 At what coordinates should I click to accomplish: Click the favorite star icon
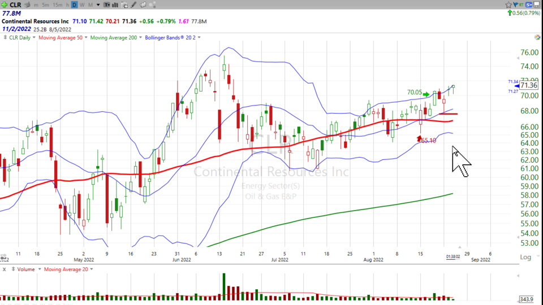click(x=508, y=5)
